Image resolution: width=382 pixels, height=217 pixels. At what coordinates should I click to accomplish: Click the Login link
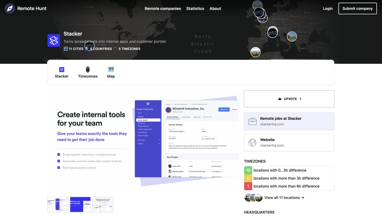[x=328, y=9]
